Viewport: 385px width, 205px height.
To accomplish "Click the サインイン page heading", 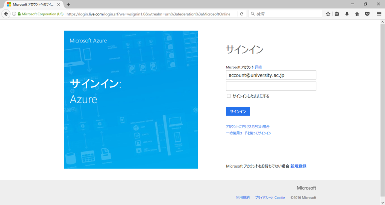I will (244, 50).
